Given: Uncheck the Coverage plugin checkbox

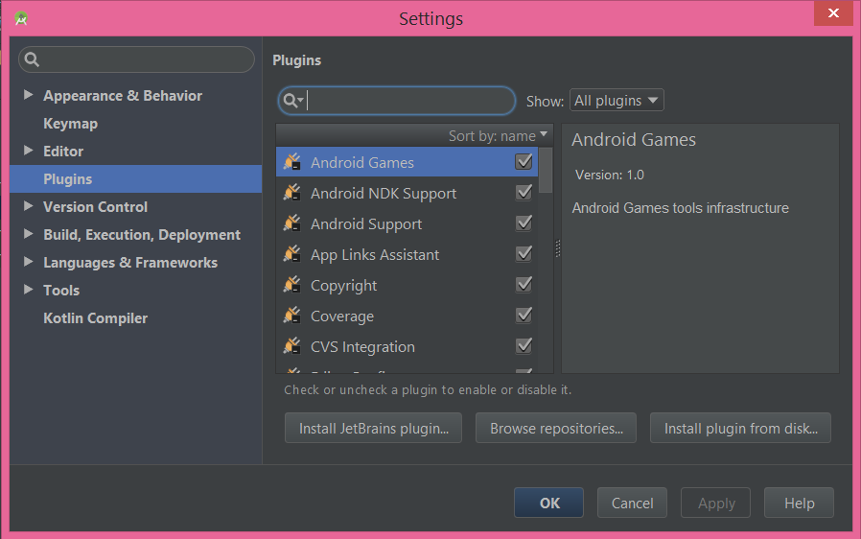Looking at the screenshot, I should click(x=524, y=316).
